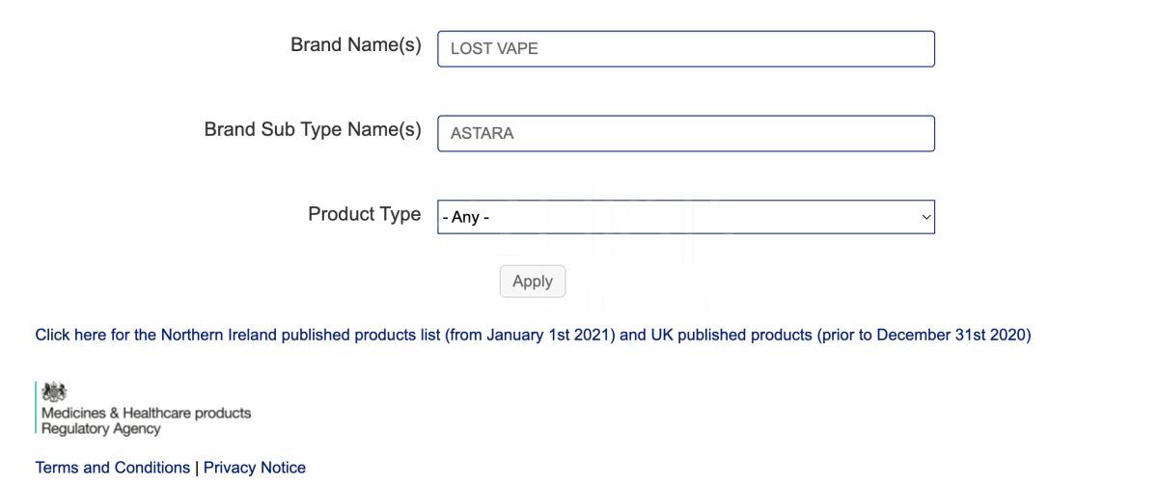Click the Brand Sub Type Name(s) label
The height and width of the screenshot is (486, 1158).
tap(313, 129)
